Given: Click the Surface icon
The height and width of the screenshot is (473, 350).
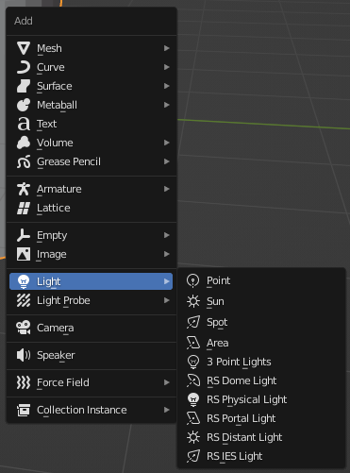Looking at the screenshot, I should click(x=24, y=86).
